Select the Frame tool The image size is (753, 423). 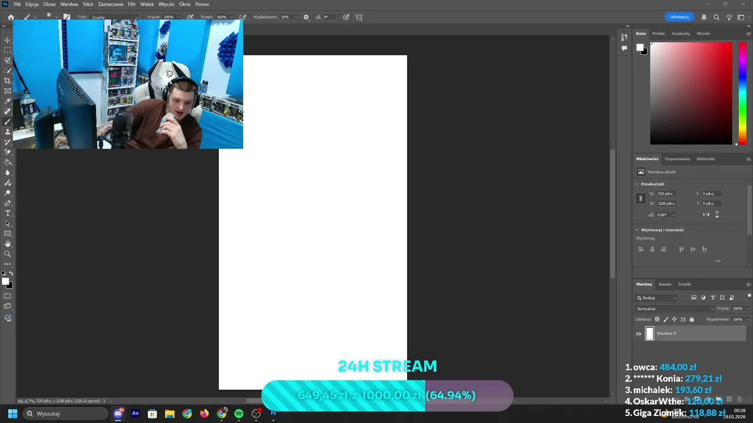[x=8, y=90]
